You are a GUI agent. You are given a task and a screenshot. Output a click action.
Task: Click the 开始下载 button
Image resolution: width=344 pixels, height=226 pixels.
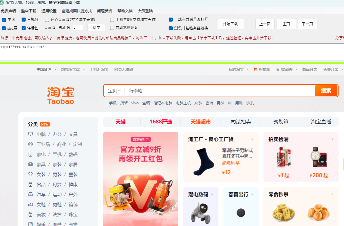(x=231, y=24)
